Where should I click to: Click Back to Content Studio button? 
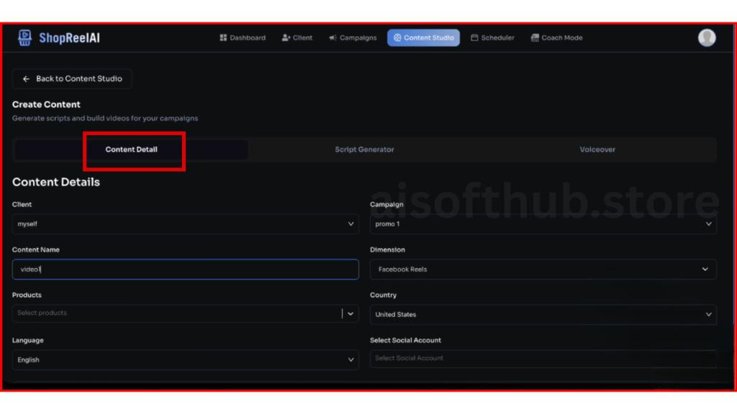(72, 79)
